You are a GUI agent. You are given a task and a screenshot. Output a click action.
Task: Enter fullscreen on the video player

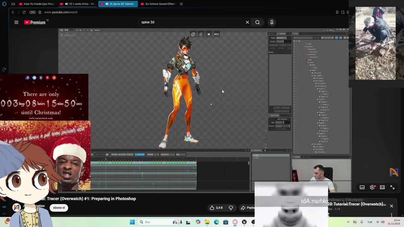(392, 187)
